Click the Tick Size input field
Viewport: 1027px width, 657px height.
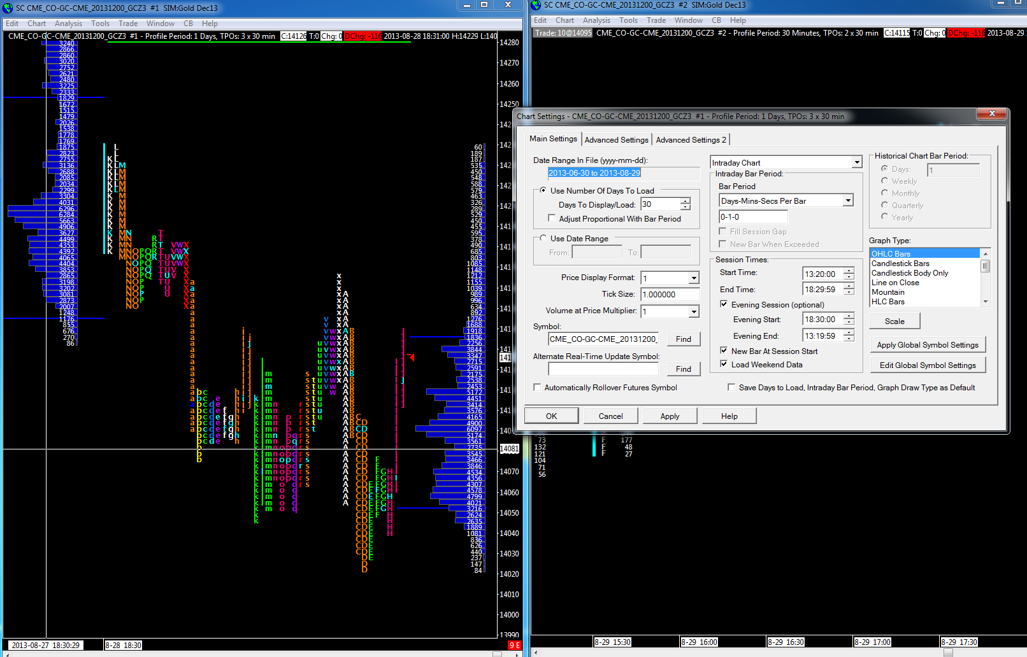669,295
